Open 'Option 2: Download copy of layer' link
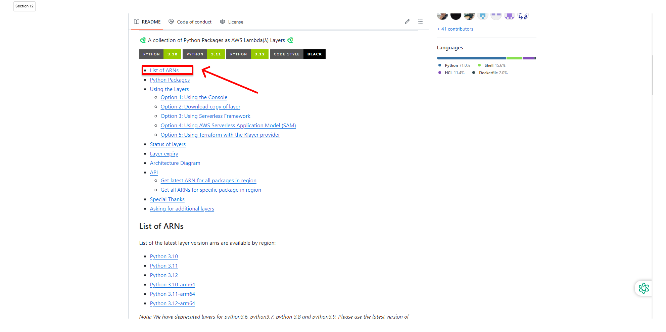This screenshot has height=332, width=666. (200, 107)
